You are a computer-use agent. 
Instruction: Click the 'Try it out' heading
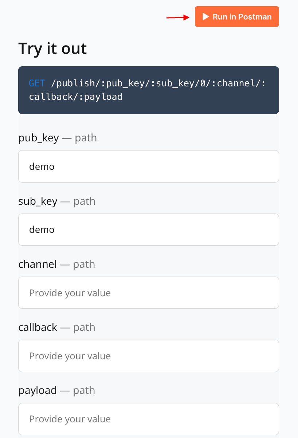[52, 48]
